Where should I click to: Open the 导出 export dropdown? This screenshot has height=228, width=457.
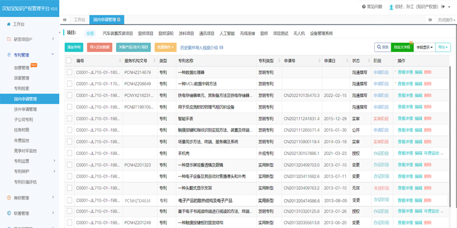tap(443, 47)
